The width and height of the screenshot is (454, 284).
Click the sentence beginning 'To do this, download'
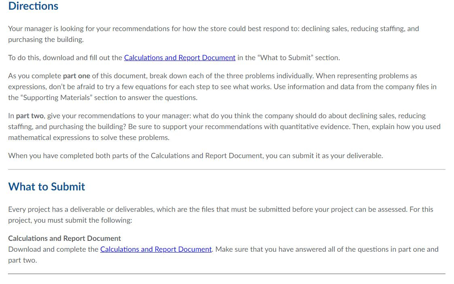point(174,58)
